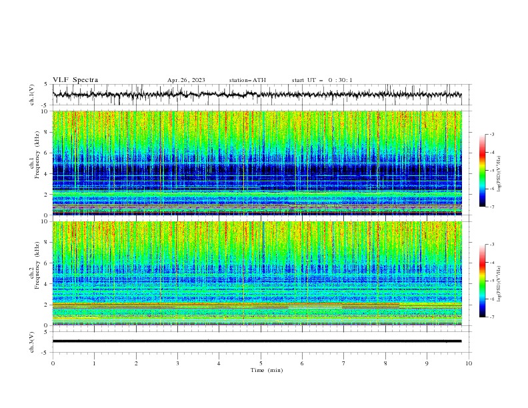Click the "5" voltage tick on ch.1(V) axis
Image resolution: width=528 pixels, height=408 pixels.
[46, 85]
